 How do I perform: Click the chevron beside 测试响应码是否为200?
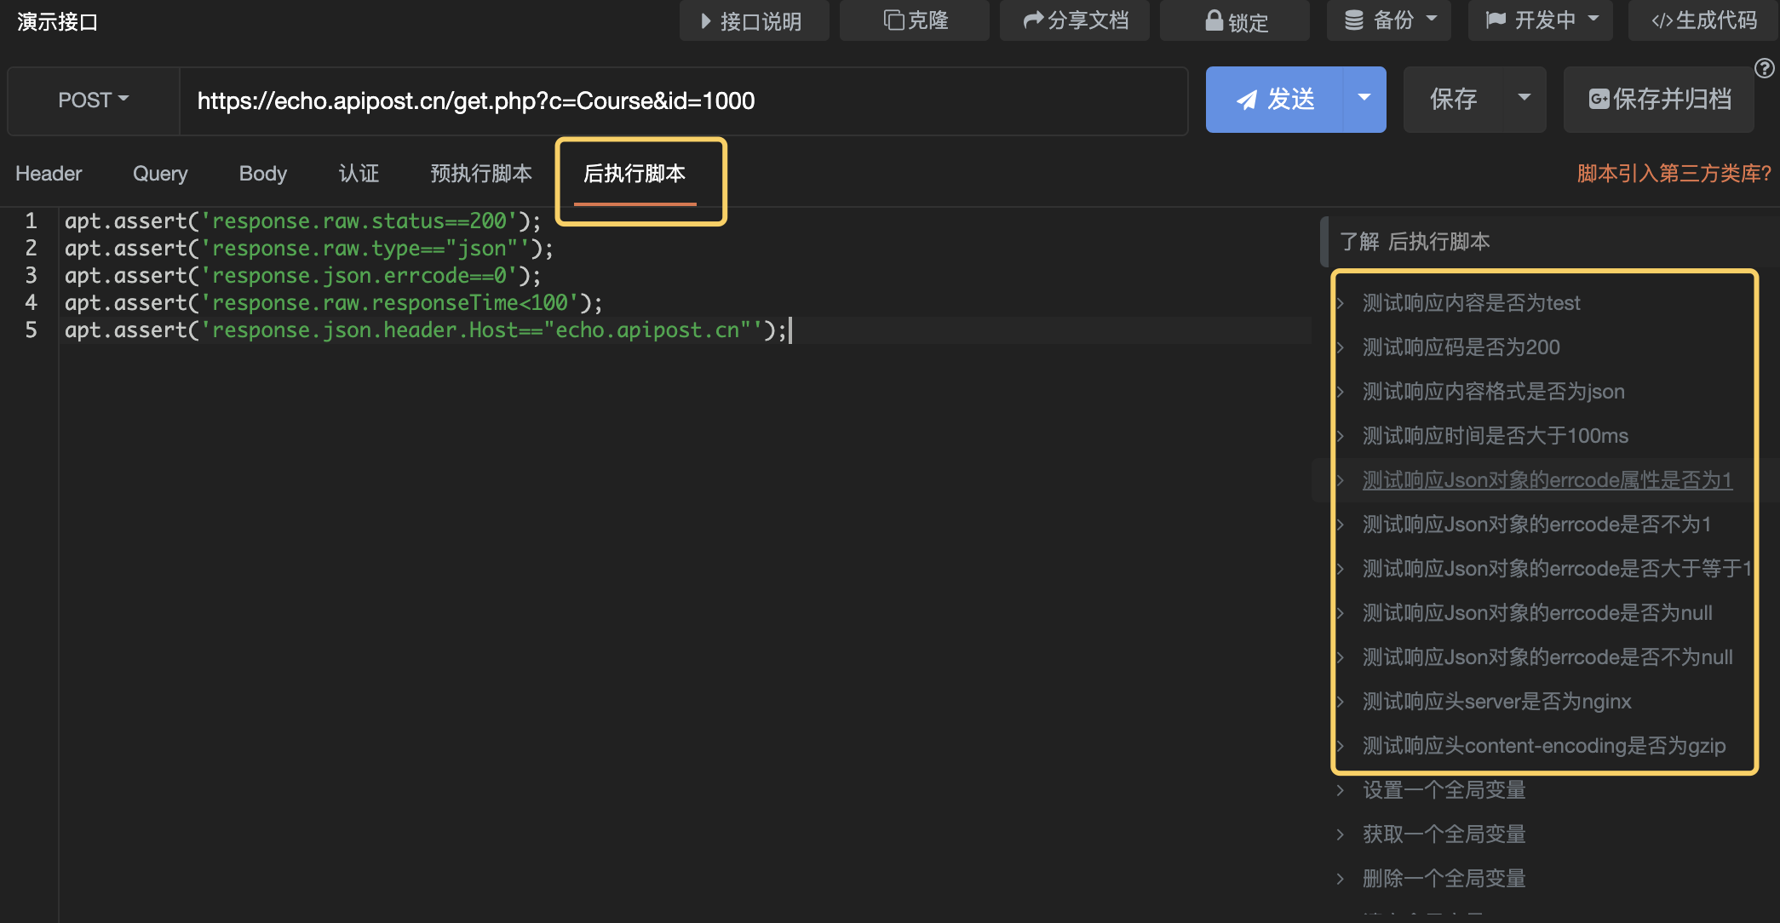1341,347
